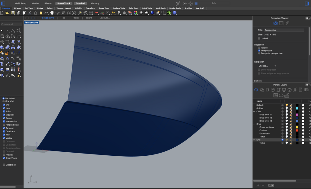The width and height of the screenshot is (311, 189).
Task: Select the Pan tool in the top toolbar
Action: click(52, 13)
